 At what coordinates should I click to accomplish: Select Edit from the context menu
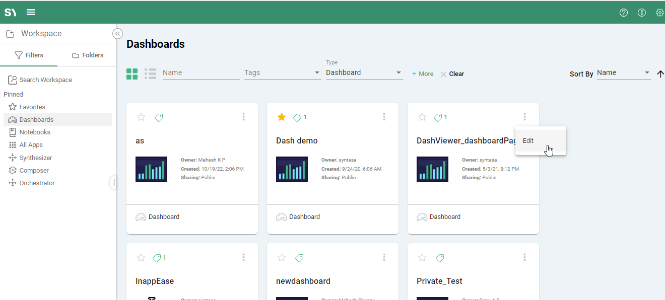[528, 141]
